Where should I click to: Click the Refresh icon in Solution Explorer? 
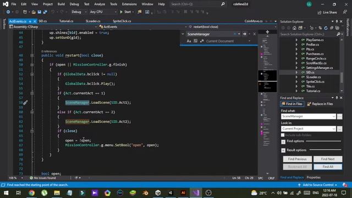(x=326, y=28)
